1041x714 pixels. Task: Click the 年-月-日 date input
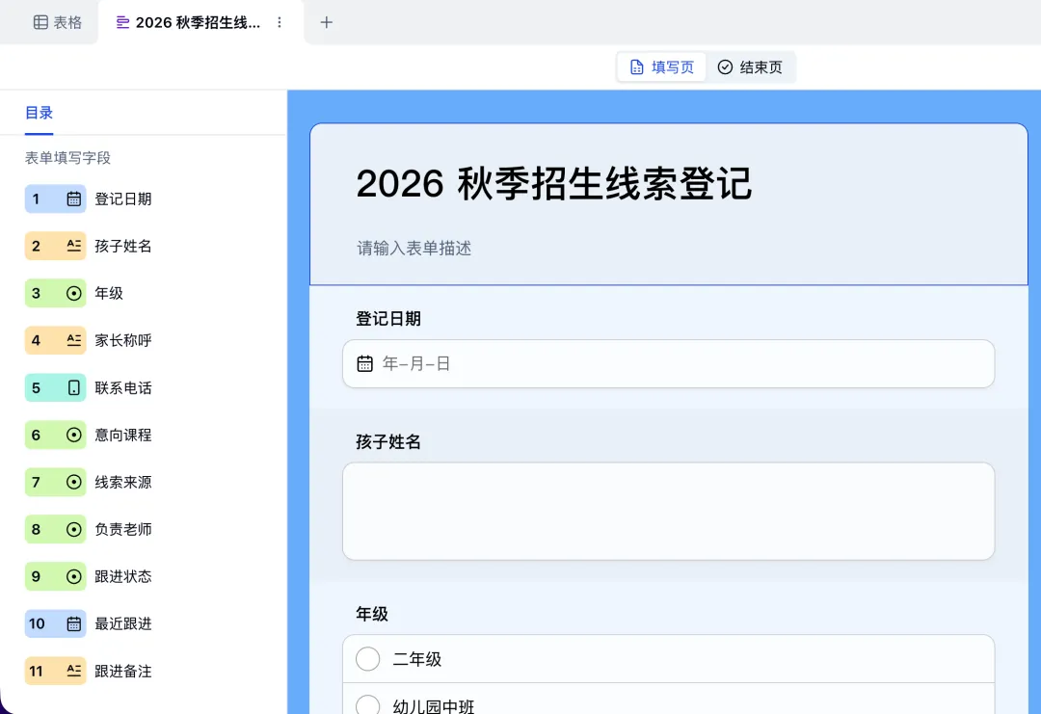tap(669, 363)
